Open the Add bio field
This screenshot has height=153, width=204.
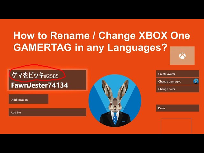point(47,112)
